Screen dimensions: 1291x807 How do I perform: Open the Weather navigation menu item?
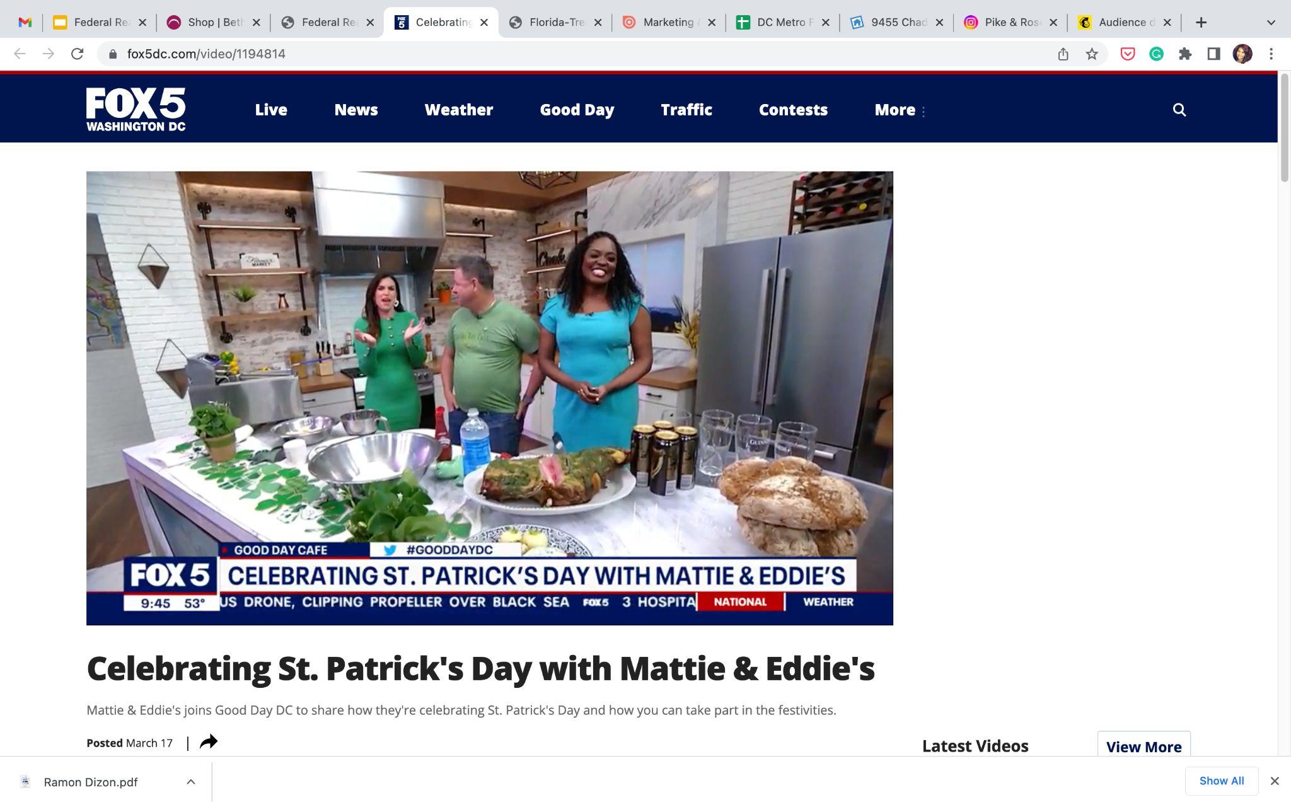coord(458,110)
